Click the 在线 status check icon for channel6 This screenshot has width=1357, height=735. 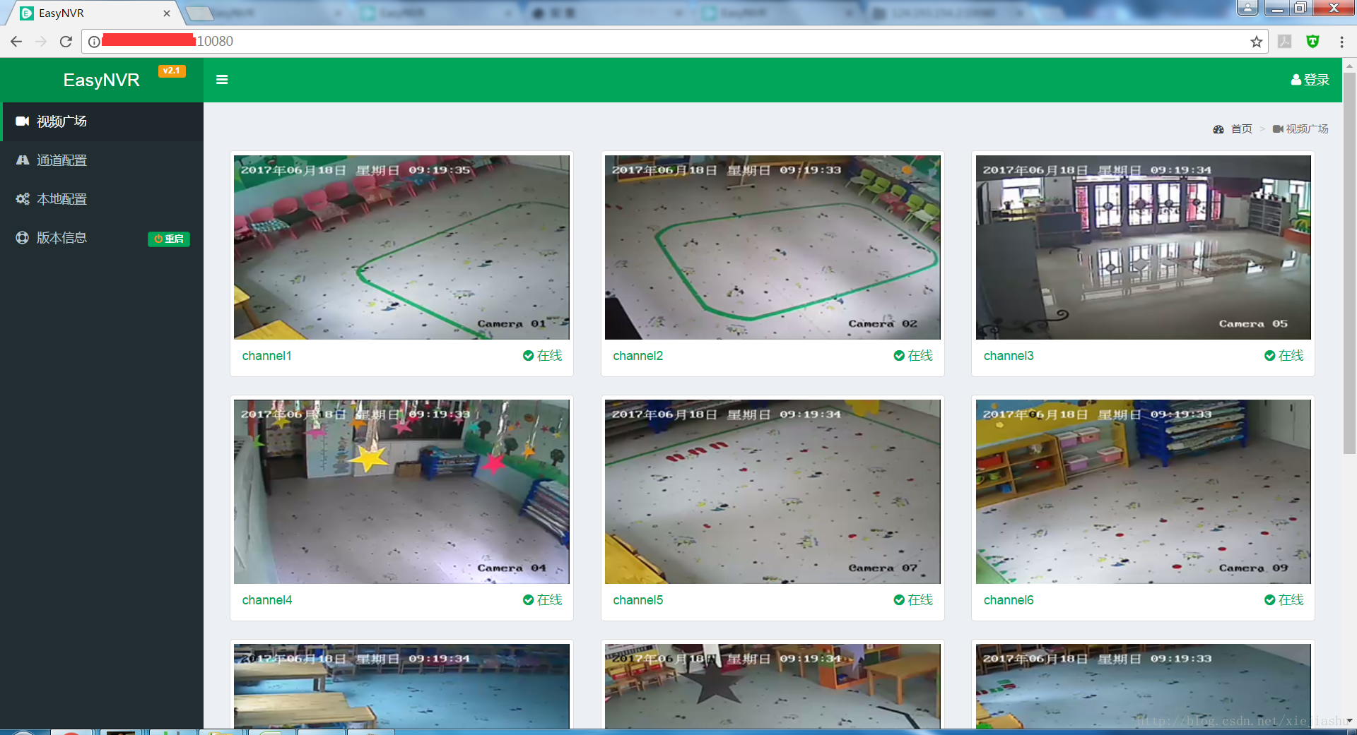click(1269, 600)
